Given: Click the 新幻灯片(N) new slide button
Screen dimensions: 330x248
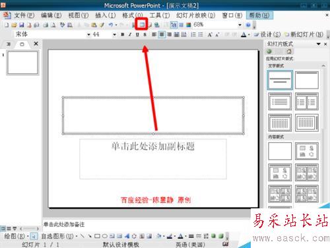Looking at the screenshot, I should point(304,34).
